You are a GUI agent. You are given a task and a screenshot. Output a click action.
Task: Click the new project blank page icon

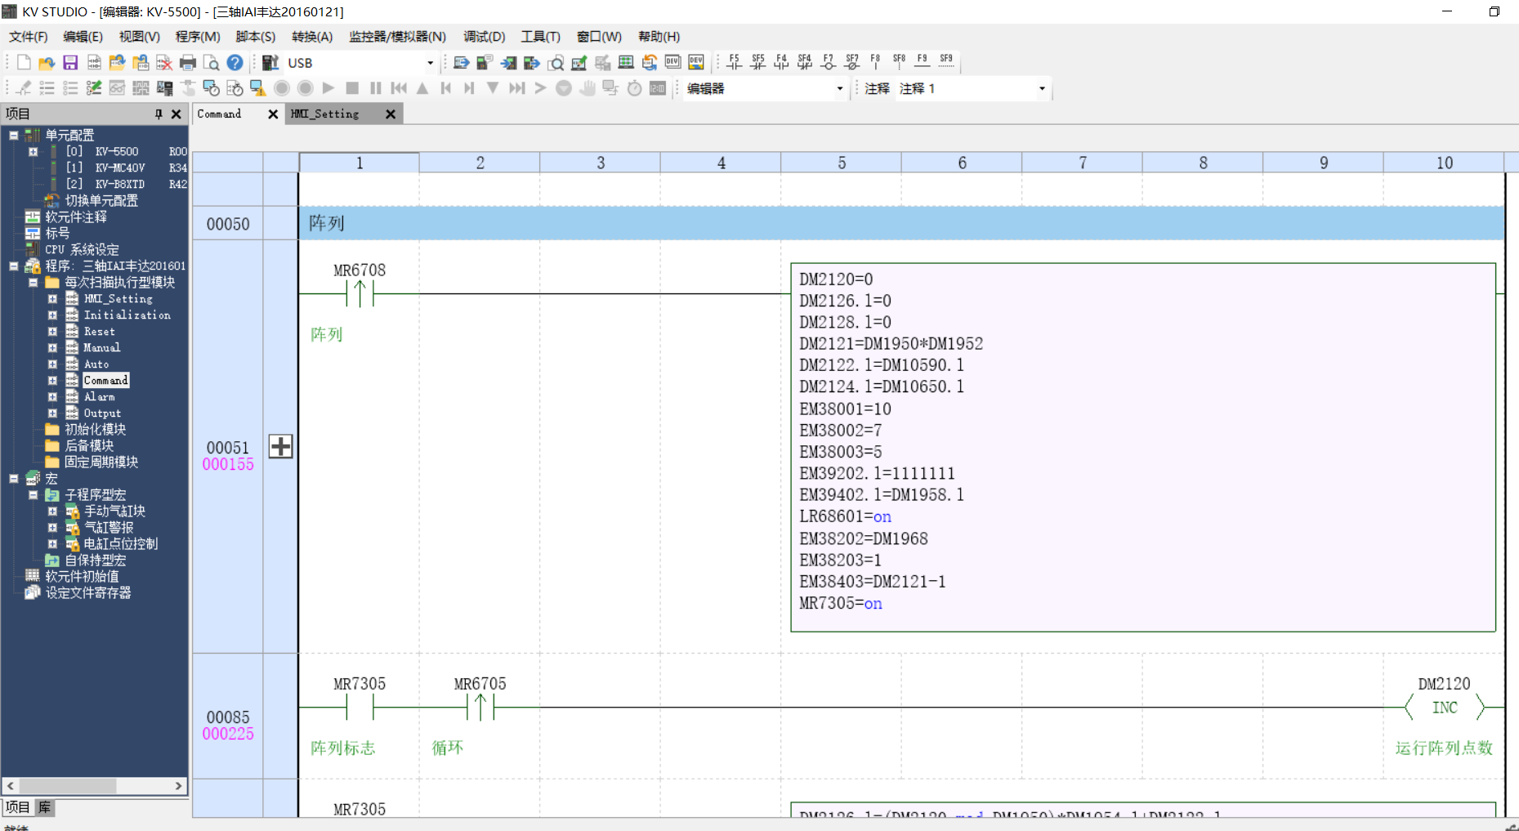(24, 63)
